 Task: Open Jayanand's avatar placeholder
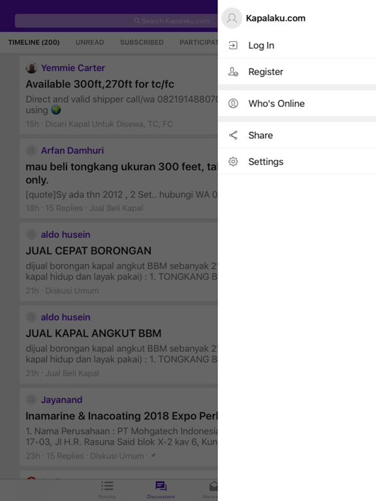(x=31, y=399)
